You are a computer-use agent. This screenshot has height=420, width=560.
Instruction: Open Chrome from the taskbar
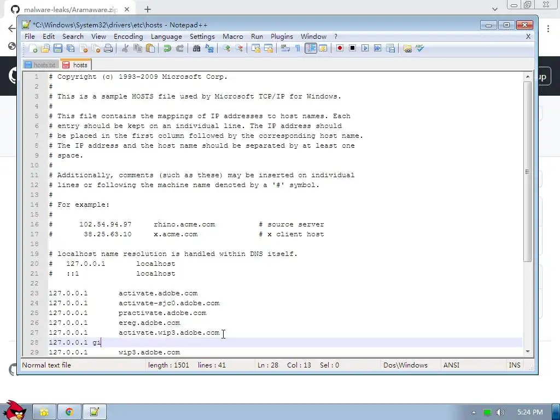[x=69, y=412]
